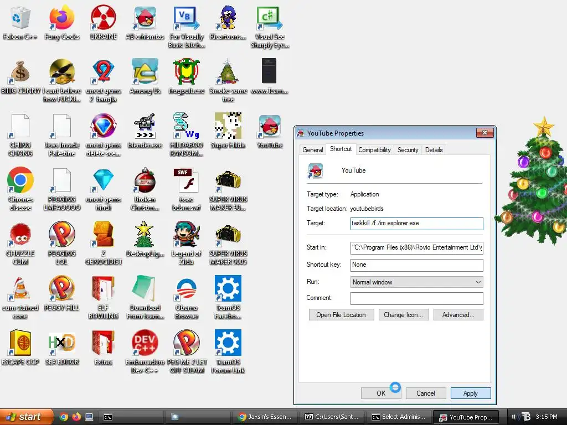This screenshot has height=425, width=567.
Task: Select the AB chrismtas Angry Birds icon
Action: (145, 17)
